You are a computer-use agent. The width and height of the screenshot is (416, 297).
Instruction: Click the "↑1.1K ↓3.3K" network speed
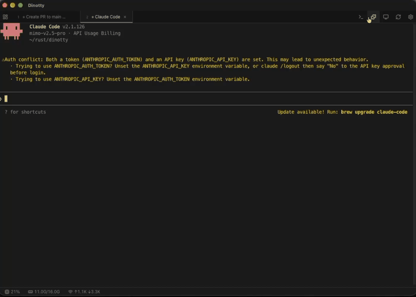87,292
